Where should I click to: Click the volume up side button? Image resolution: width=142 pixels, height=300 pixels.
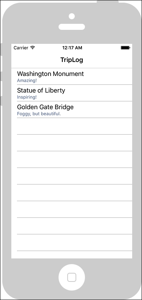(x=2, y=76)
